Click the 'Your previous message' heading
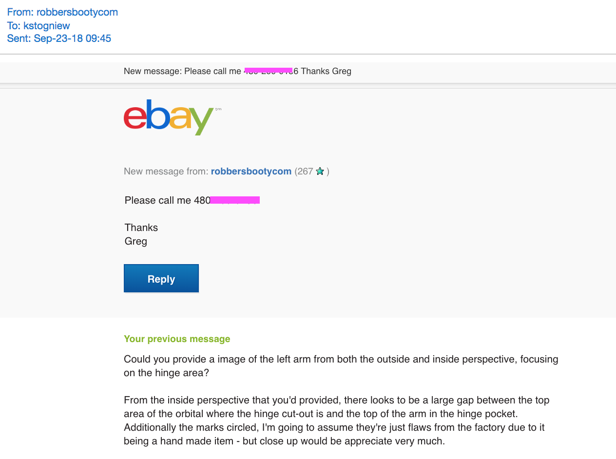The height and width of the screenshot is (459, 616). coord(177,339)
